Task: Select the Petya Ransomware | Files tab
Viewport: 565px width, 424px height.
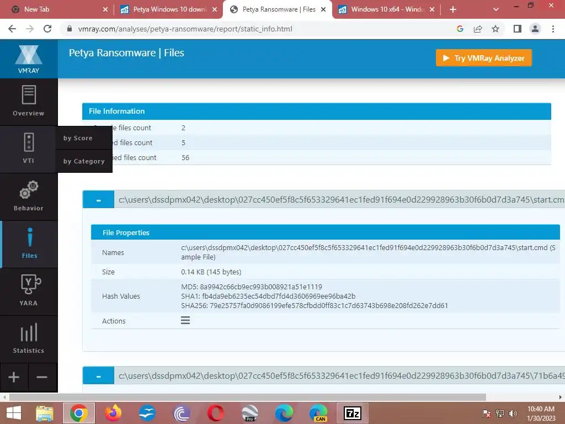Action: click(278, 9)
